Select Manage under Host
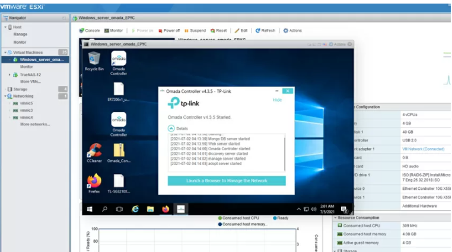This screenshot has height=252, width=452. [x=20, y=34]
